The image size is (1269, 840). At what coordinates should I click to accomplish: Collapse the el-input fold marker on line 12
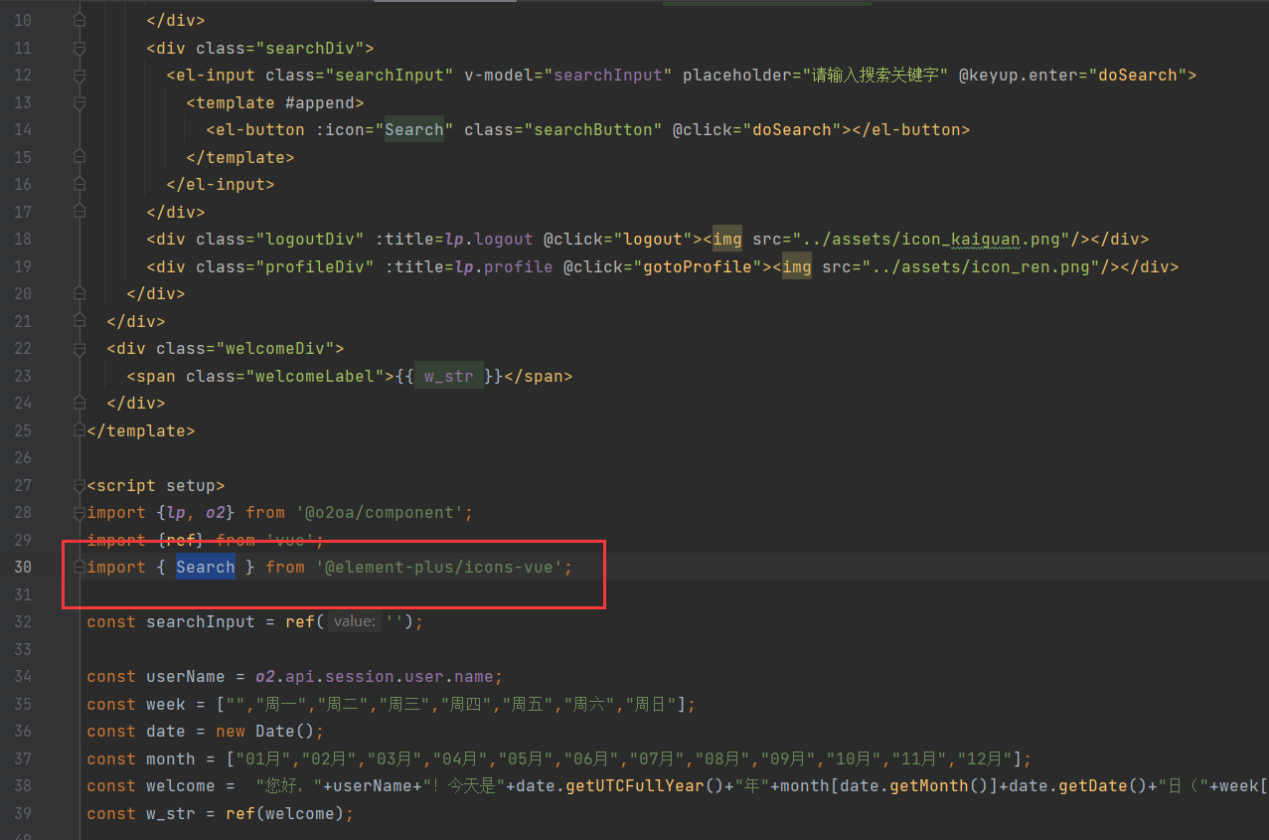coord(79,75)
